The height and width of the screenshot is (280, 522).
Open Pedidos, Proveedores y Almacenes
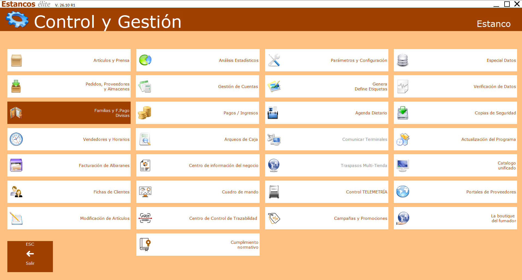pos(69,86)
